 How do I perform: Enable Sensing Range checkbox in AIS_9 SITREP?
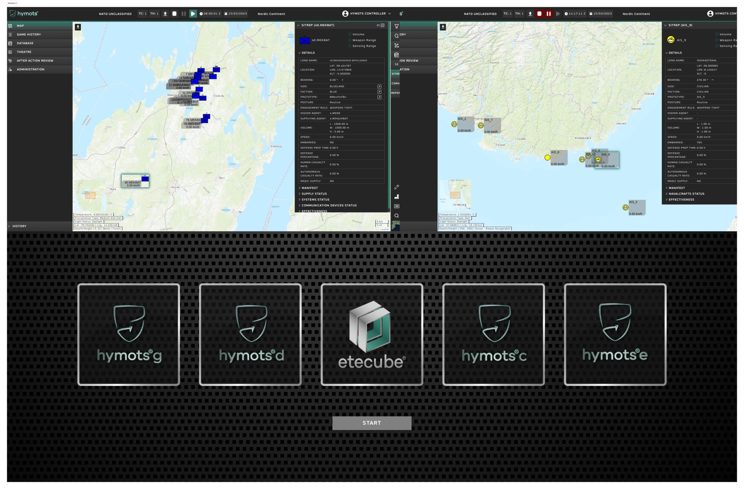click(717, 46)
